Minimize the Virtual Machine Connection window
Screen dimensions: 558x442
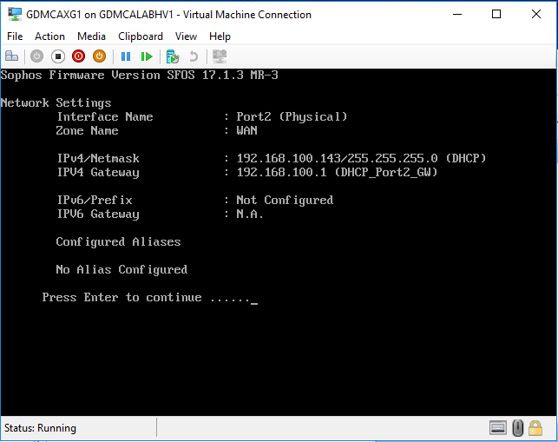457,14
